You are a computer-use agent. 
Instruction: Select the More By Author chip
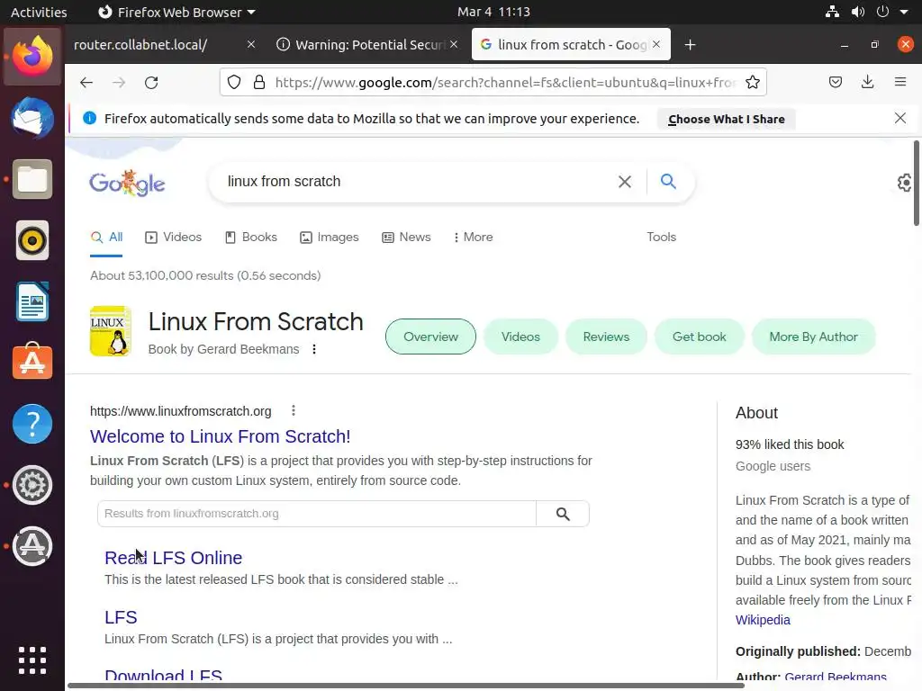coord(814,337)
